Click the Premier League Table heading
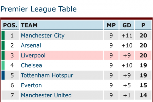 39,9
